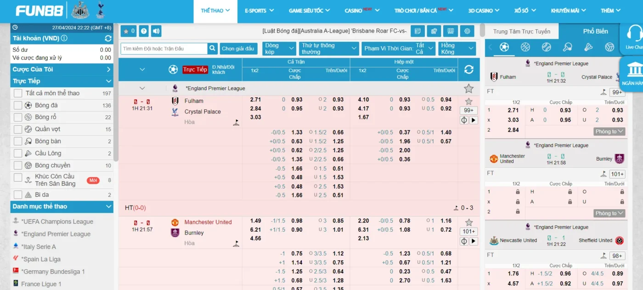Open Italy Serie A link

(39, 247)
